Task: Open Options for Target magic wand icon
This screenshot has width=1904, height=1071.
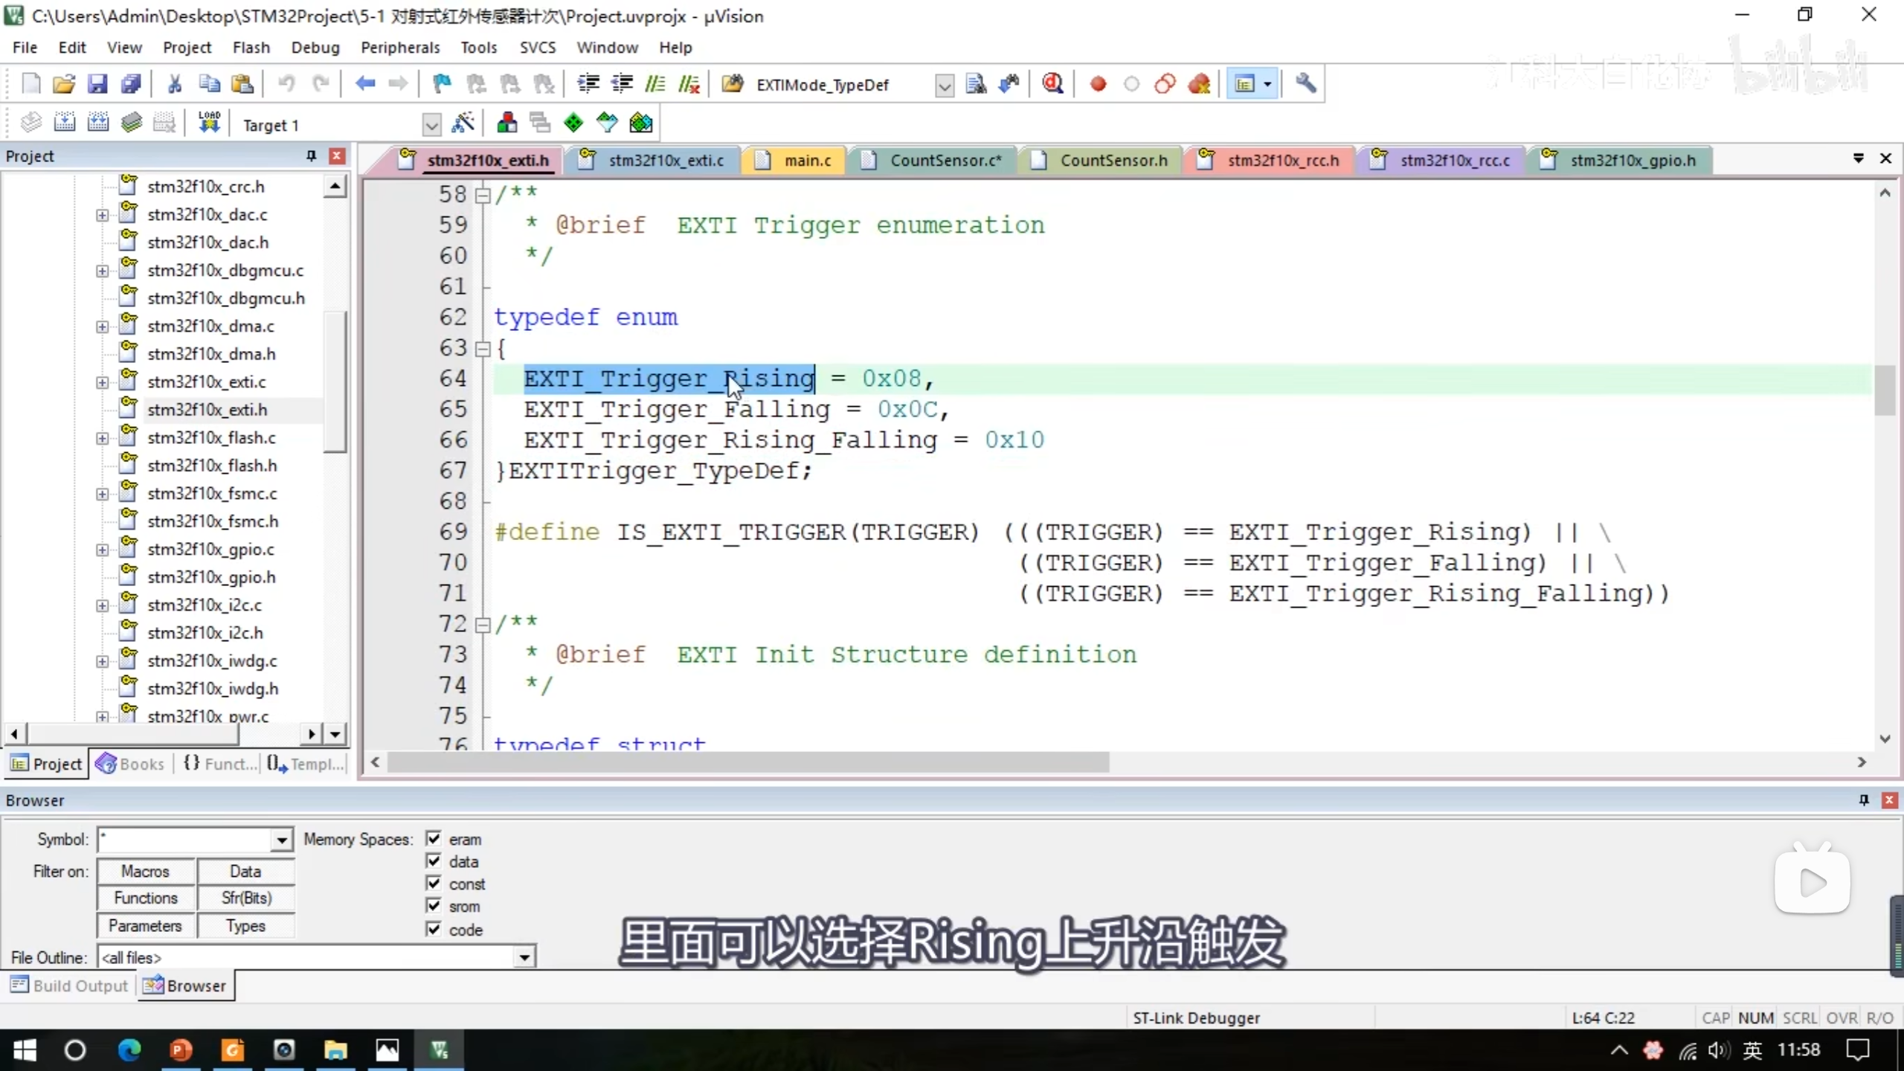Action: (463, 123)
